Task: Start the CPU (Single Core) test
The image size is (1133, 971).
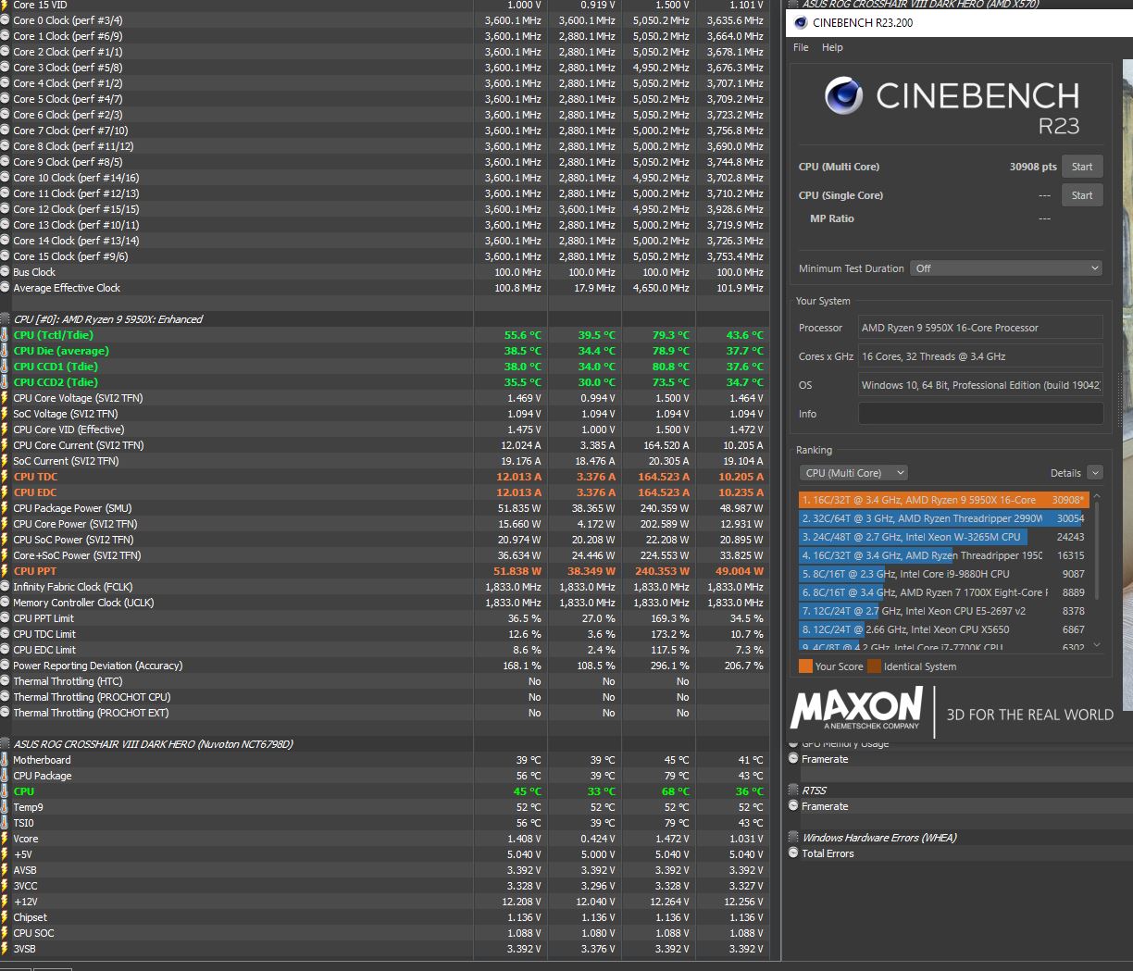Action: click(x=1082, y=195)
